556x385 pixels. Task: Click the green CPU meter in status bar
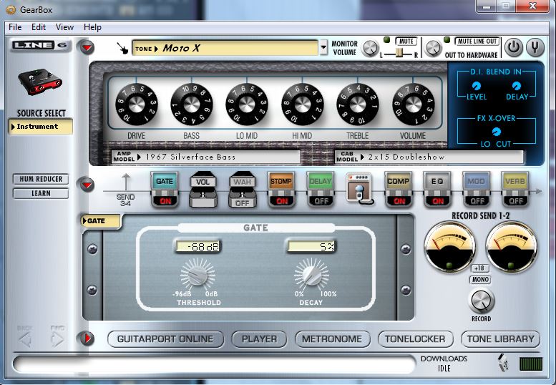[x=531, y=364]
